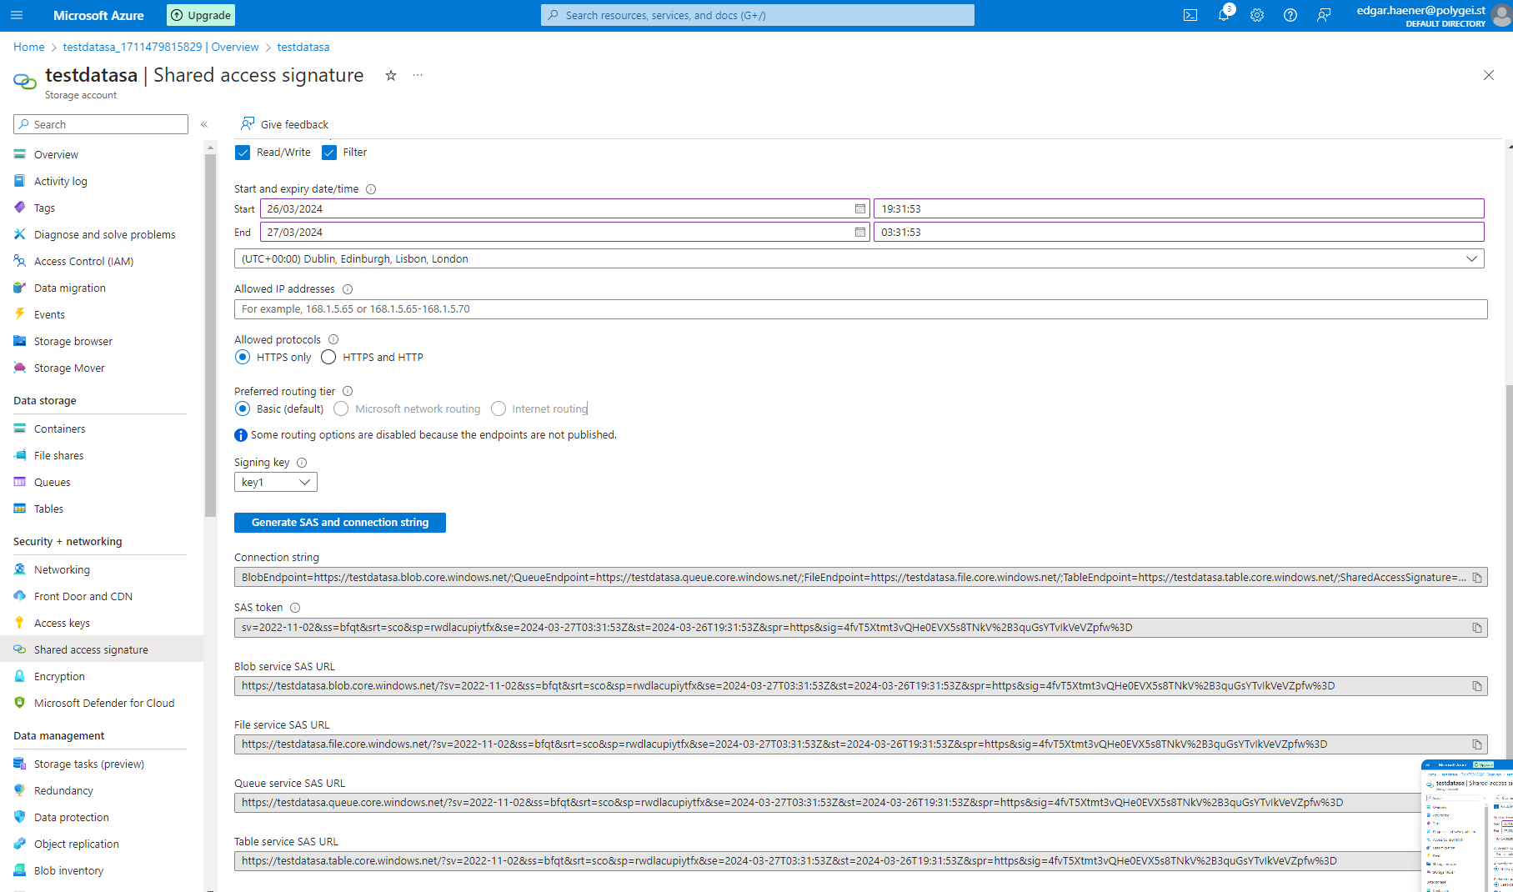Image resolution: width=1513 pixels, height=892 pixels.
Task: Click the sidebar Search field
Action: (101, 124)
